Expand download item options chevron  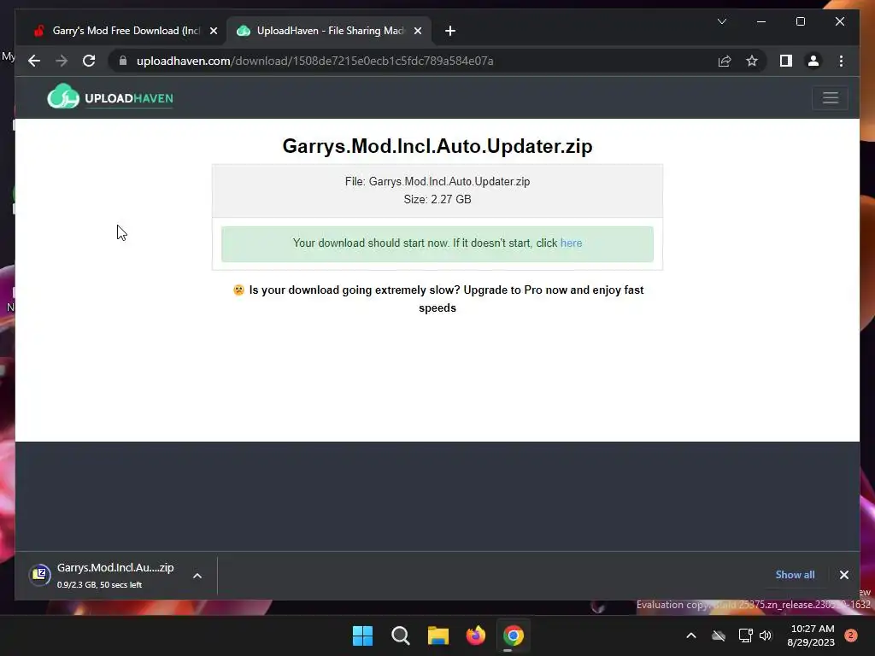(197, 576)
